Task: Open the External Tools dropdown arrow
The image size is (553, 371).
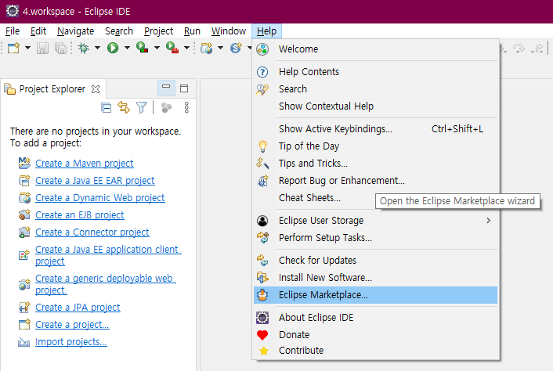Action: [186, 48]
